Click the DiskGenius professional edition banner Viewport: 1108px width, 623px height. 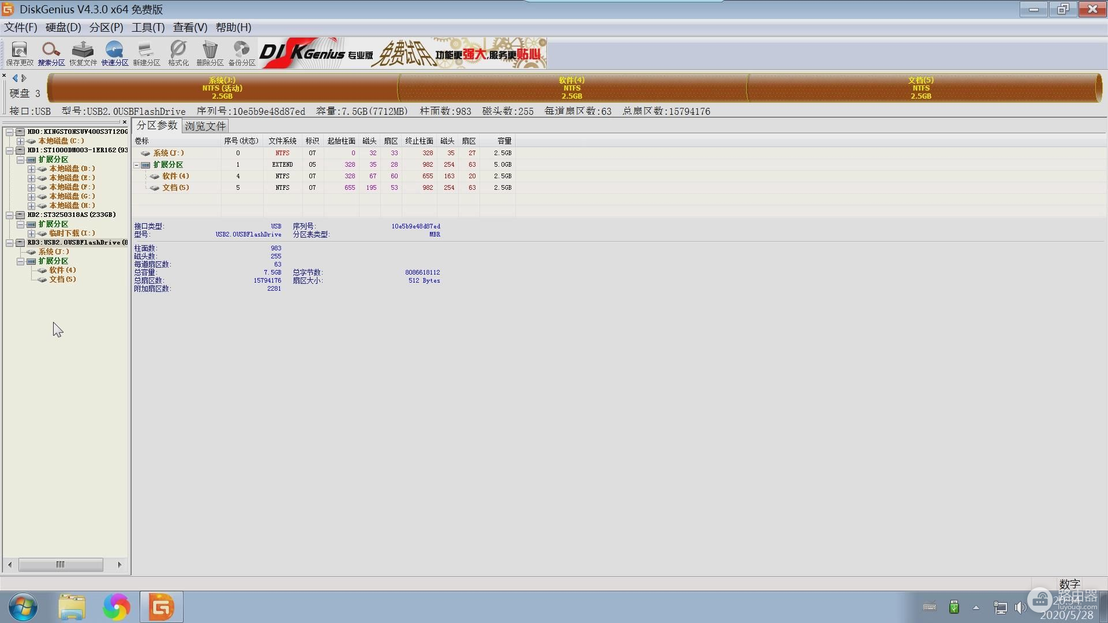click(x=402, y=54)
